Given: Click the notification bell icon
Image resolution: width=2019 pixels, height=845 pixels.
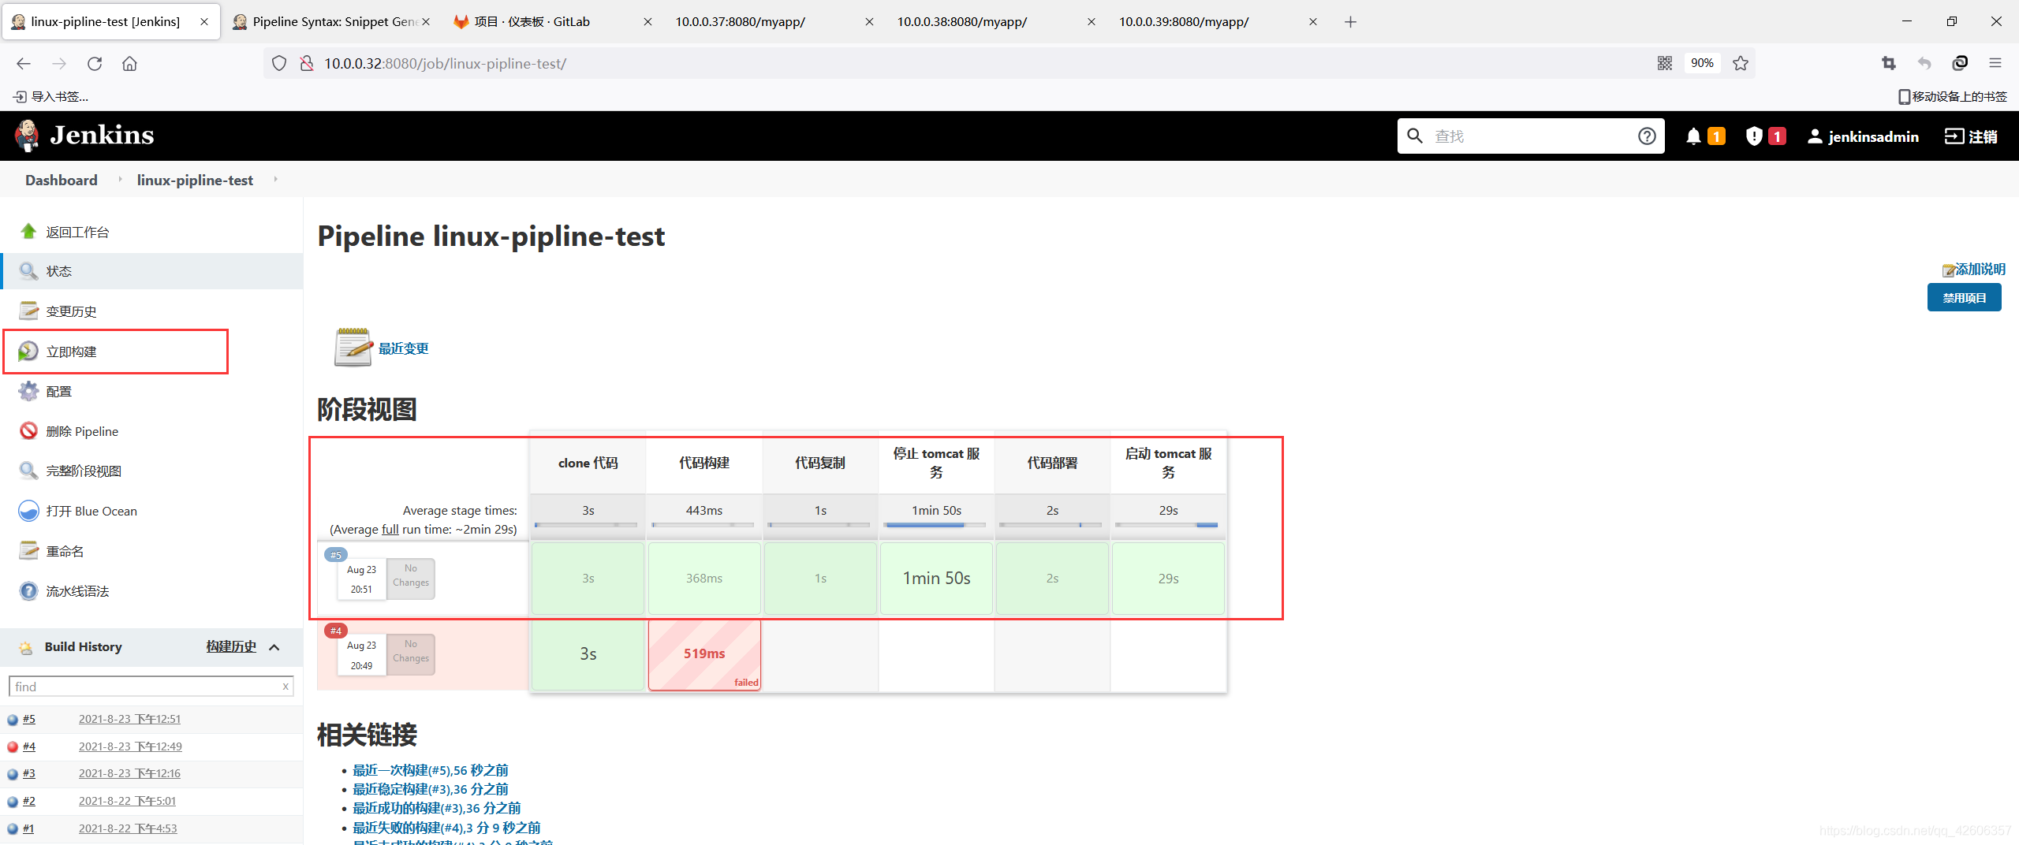Looking at the screenshot, I should tap(1692, 136).
